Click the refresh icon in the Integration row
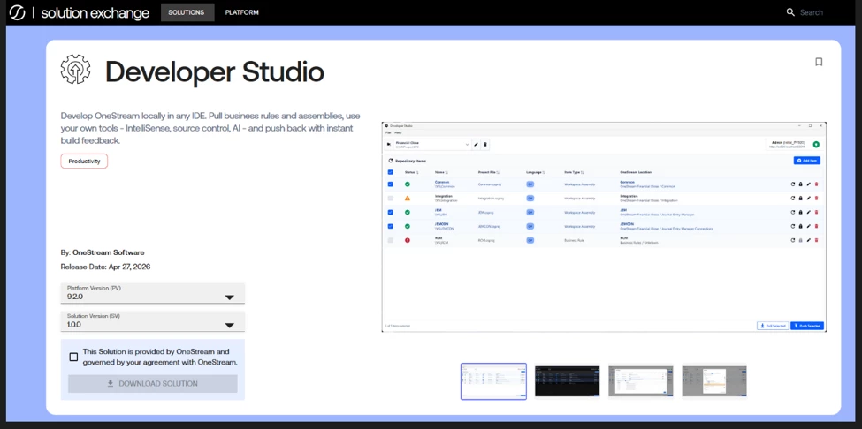This screenshot has width=862, height=429. tap(793, 198)
